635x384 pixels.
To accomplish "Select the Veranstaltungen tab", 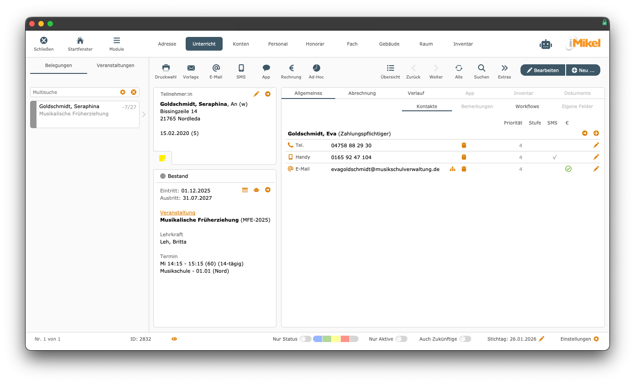I will point(115,65).
